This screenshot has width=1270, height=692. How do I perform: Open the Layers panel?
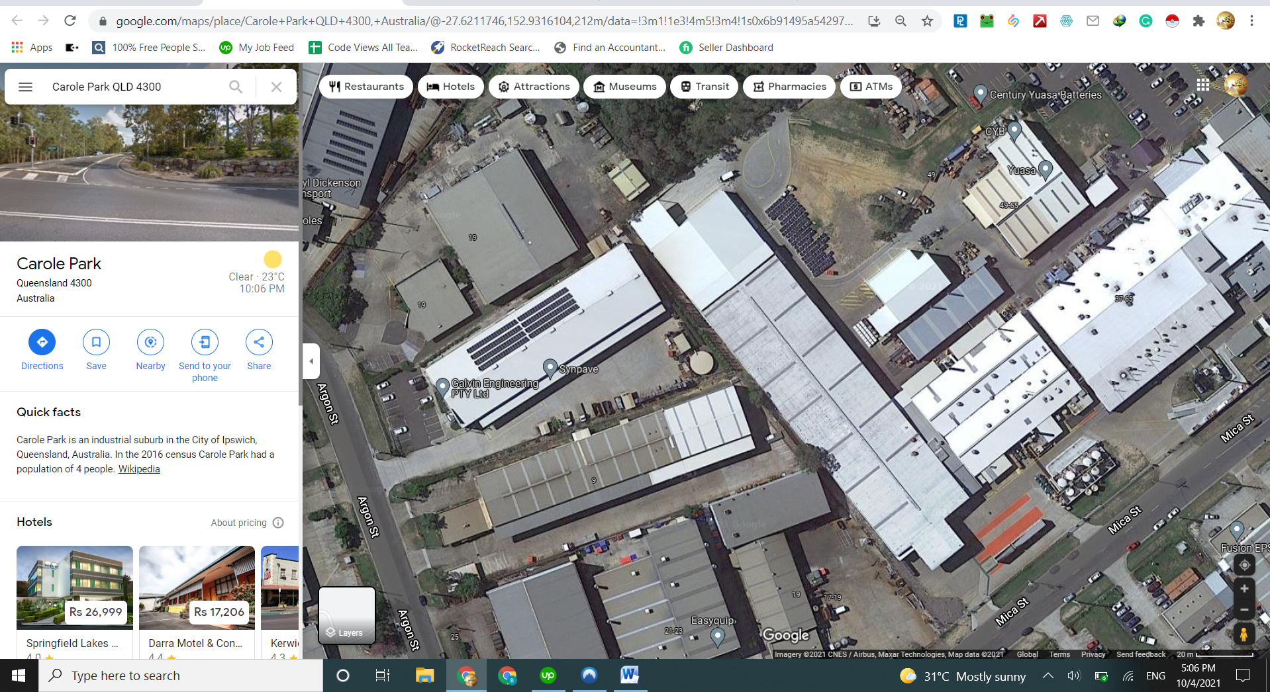pyautogui.click(x=346, y=615)
